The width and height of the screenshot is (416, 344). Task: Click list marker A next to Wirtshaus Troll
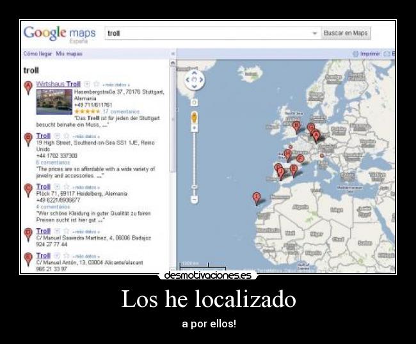pos(28,88)
